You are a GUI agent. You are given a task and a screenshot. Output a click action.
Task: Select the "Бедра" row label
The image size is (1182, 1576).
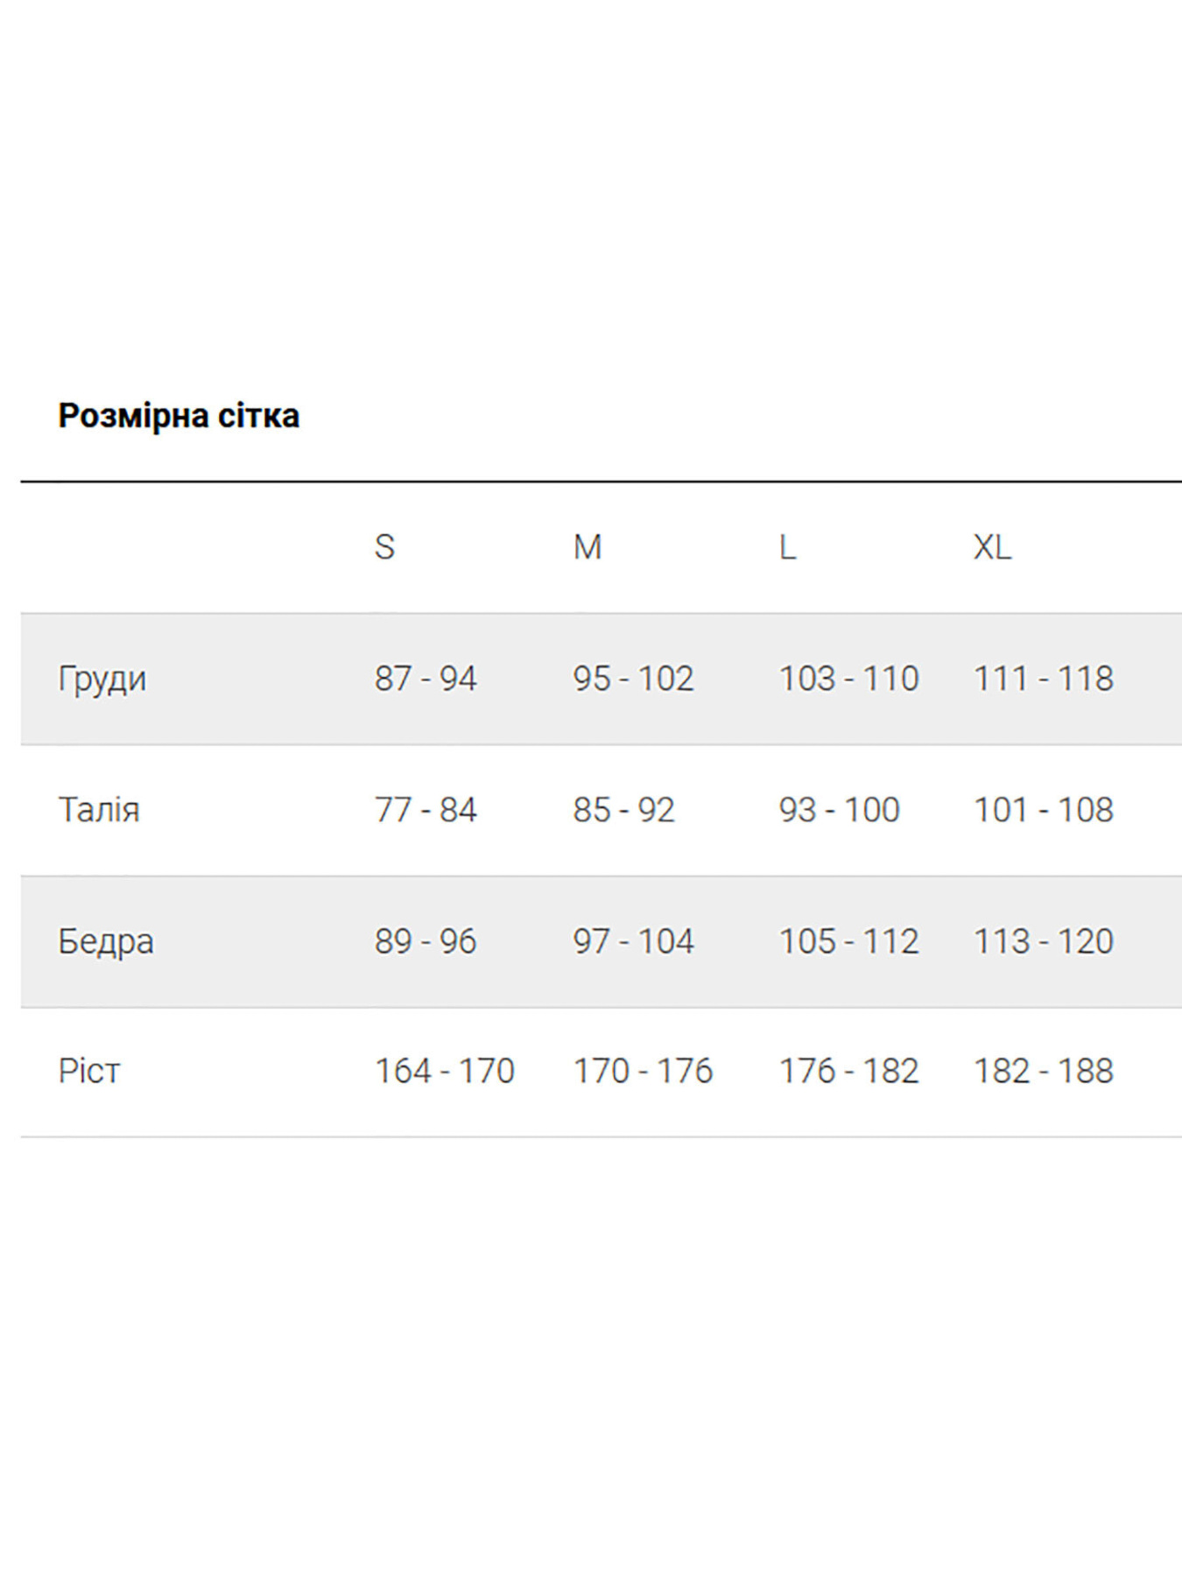(106, 941)
